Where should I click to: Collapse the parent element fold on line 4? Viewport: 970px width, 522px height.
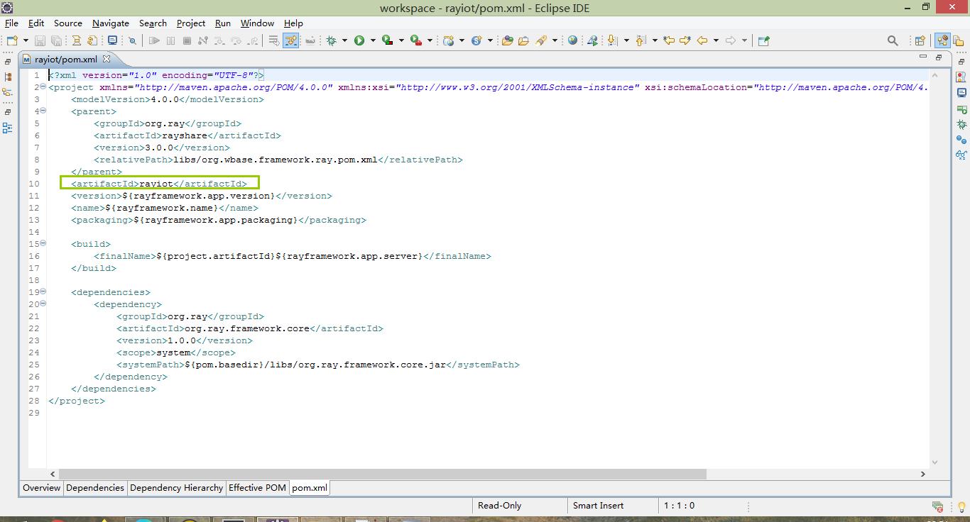(43, 111)
